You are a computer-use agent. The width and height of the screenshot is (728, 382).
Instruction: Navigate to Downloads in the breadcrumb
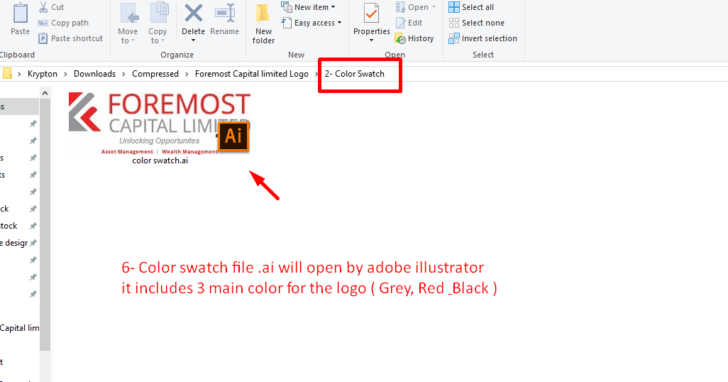point(94,74)
